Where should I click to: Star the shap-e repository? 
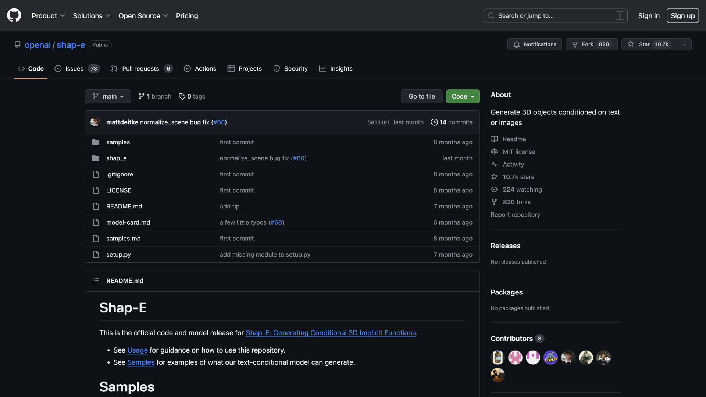pos(649,44)
